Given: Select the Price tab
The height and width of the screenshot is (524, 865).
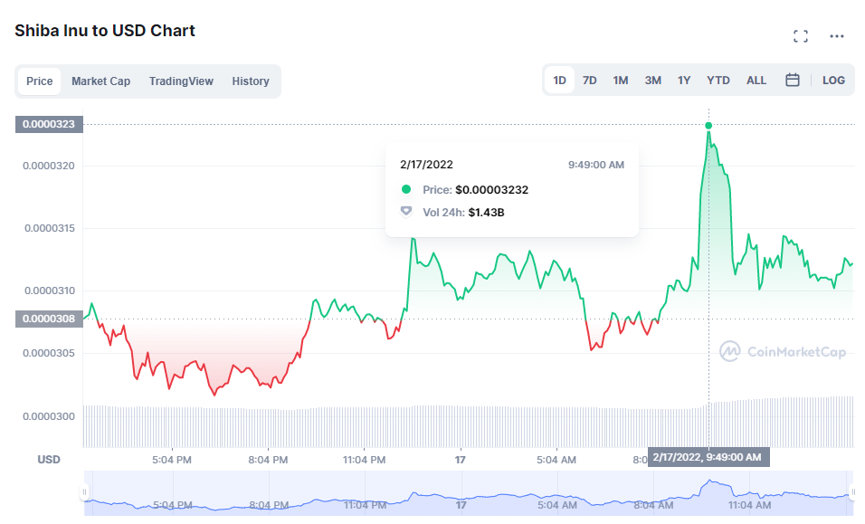Looking at the screenshot, I should 39,81.
